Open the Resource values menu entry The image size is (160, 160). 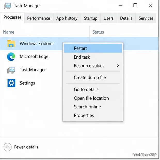[x=93, y=66]
